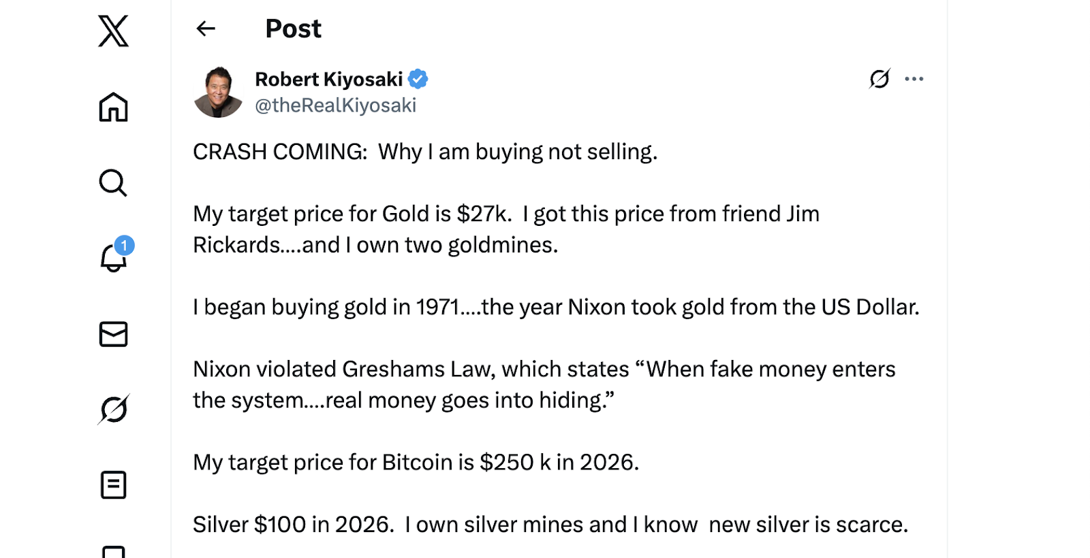Screen dimensions: 1090x558
Task: Open the Search and Explore page
Action: tap(113, 183)
